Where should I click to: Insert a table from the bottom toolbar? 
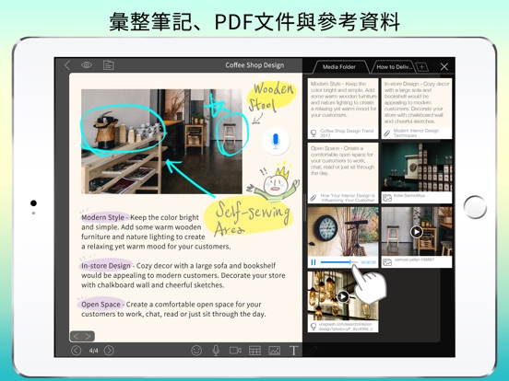pos(254,351)
